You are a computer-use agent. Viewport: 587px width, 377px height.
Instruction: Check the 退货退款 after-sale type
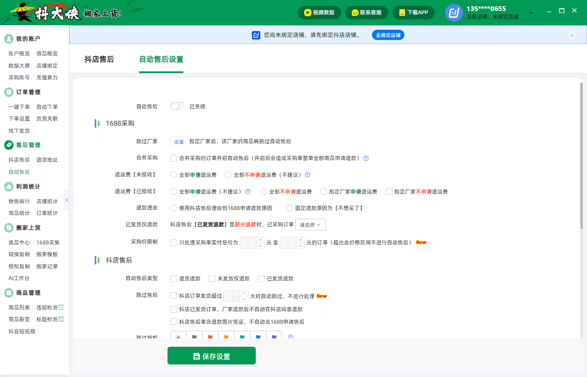click(x=174, y=278)
